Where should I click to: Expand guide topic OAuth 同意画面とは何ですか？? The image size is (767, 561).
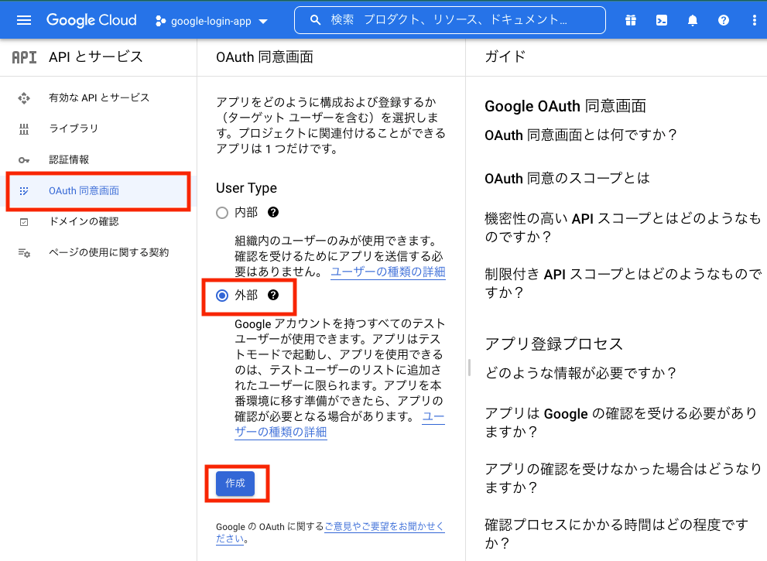point(580,135)
